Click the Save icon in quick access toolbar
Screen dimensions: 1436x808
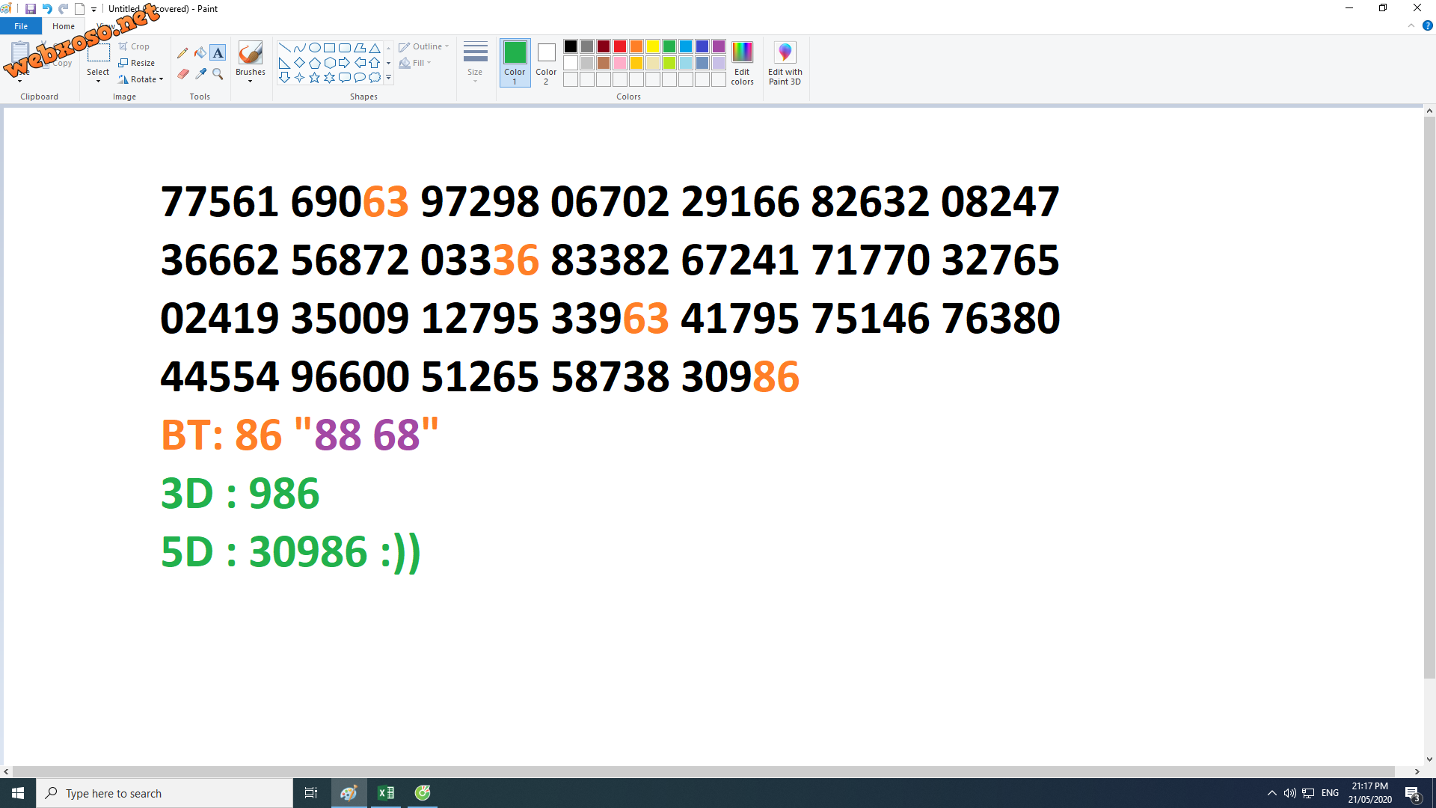(x=31, y=9)
